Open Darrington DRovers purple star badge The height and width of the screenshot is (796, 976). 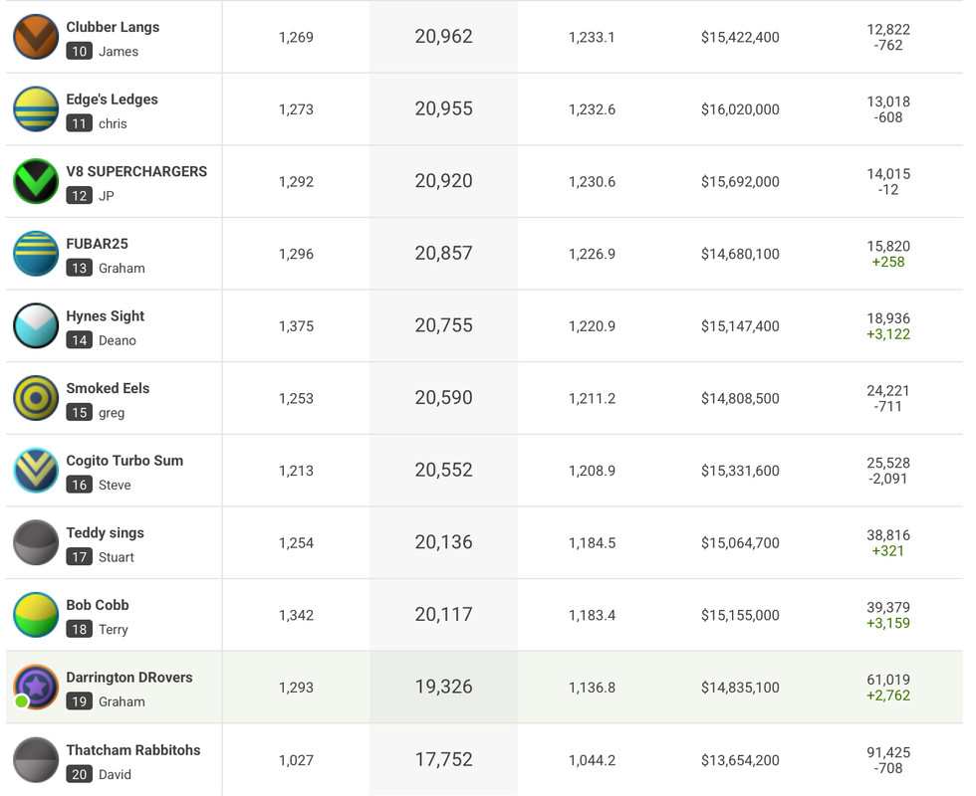pyautogui.click(x=36, y=687)
